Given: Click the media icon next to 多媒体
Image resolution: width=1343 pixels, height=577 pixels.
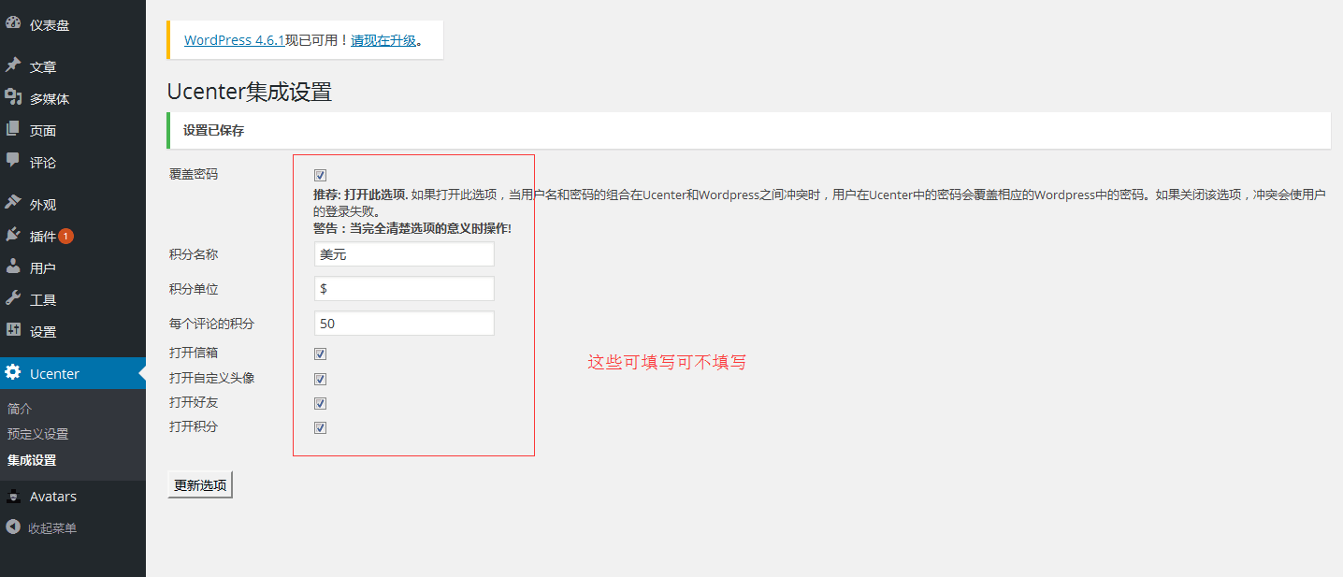Looking at the screenshot, I should click(13, 97).
